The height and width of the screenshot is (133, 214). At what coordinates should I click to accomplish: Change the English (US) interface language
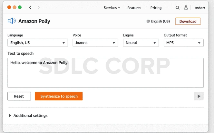click(x=160, y=21)
